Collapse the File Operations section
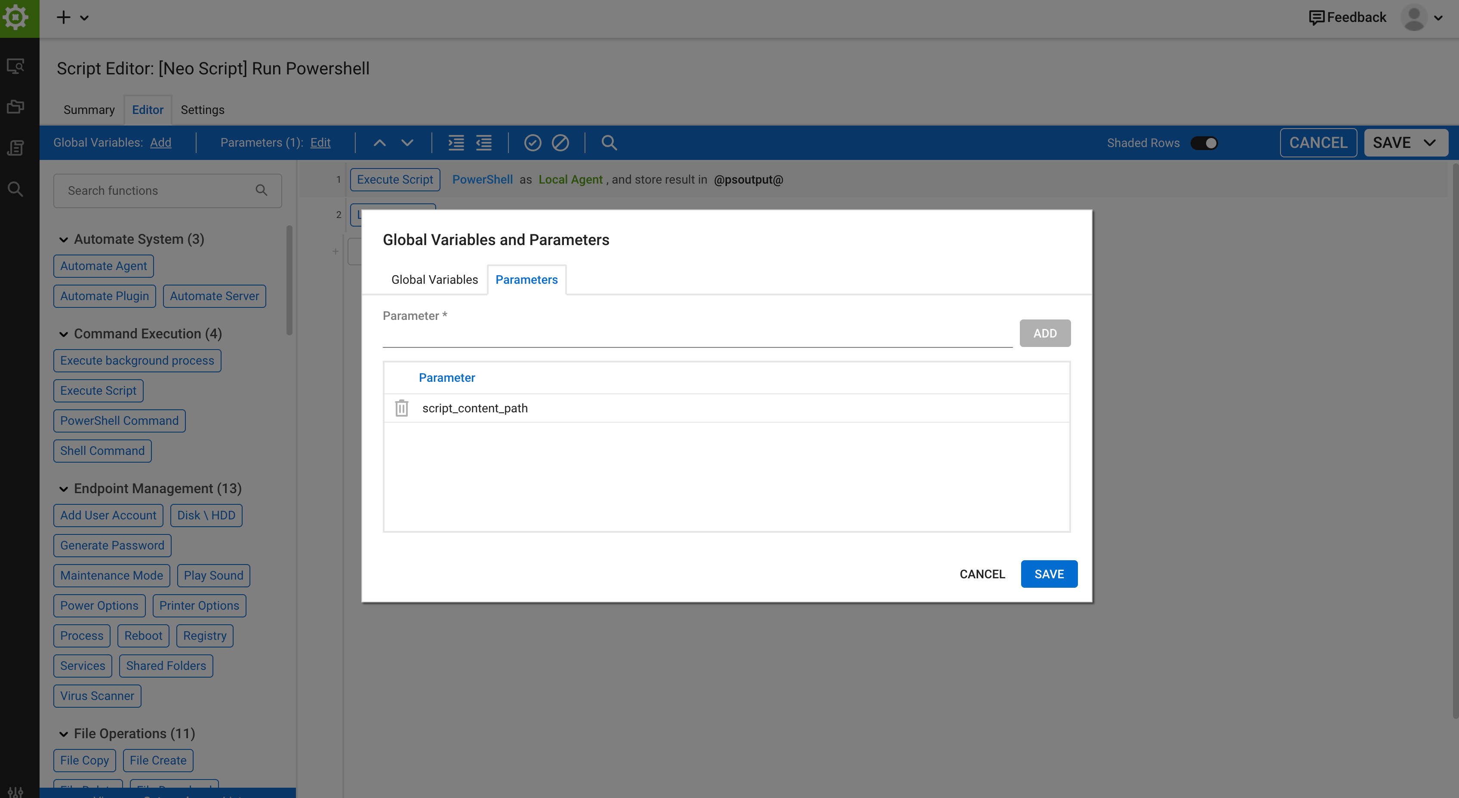This screenshot has width=1459, height=798. coord(63,734)
